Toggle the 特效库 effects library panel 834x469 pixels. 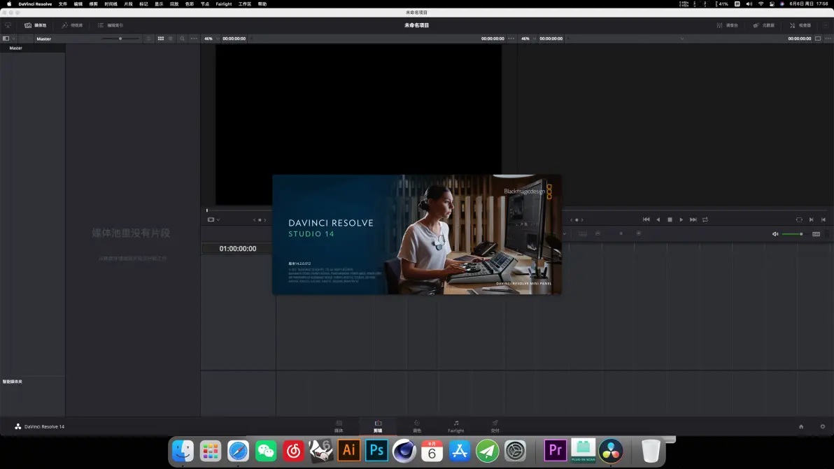(x=72, y=25)
